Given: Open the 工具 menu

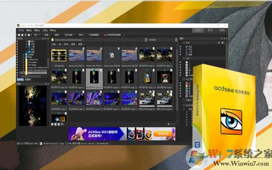Looking at the screenshot, I should tap(45, 30).
